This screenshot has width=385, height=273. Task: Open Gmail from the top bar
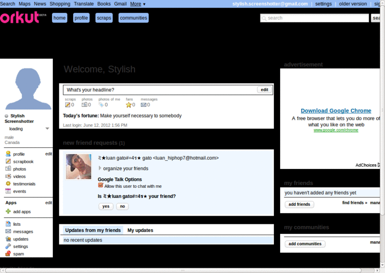(120, 4)
